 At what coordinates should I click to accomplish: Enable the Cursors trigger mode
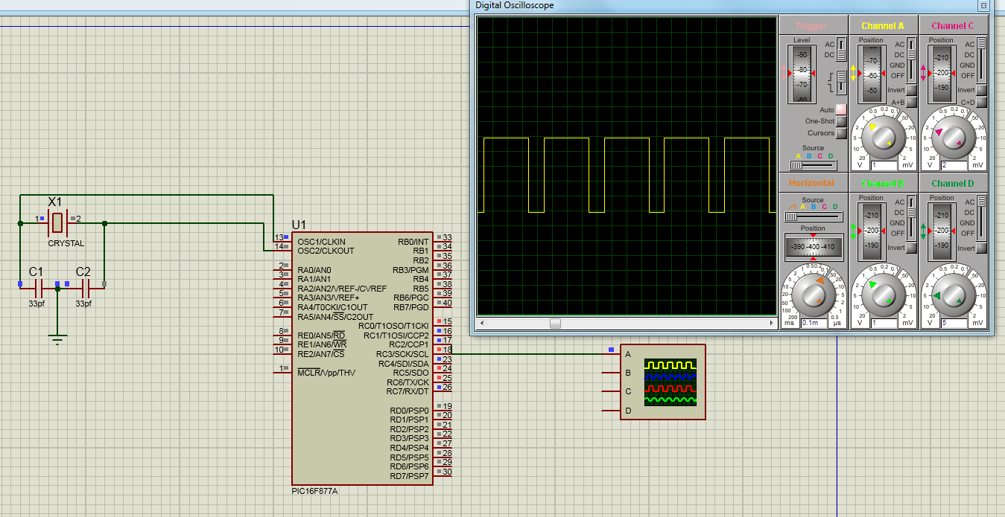tap(841, 133)
